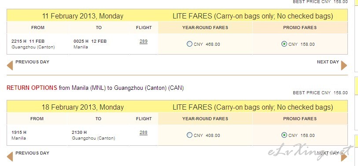
Task: Click the PROMO FARES header in the 18 February table
Action: click(x=300, y=119)
